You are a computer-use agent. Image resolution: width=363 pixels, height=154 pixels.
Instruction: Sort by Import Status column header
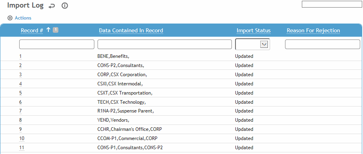(253, 30)
